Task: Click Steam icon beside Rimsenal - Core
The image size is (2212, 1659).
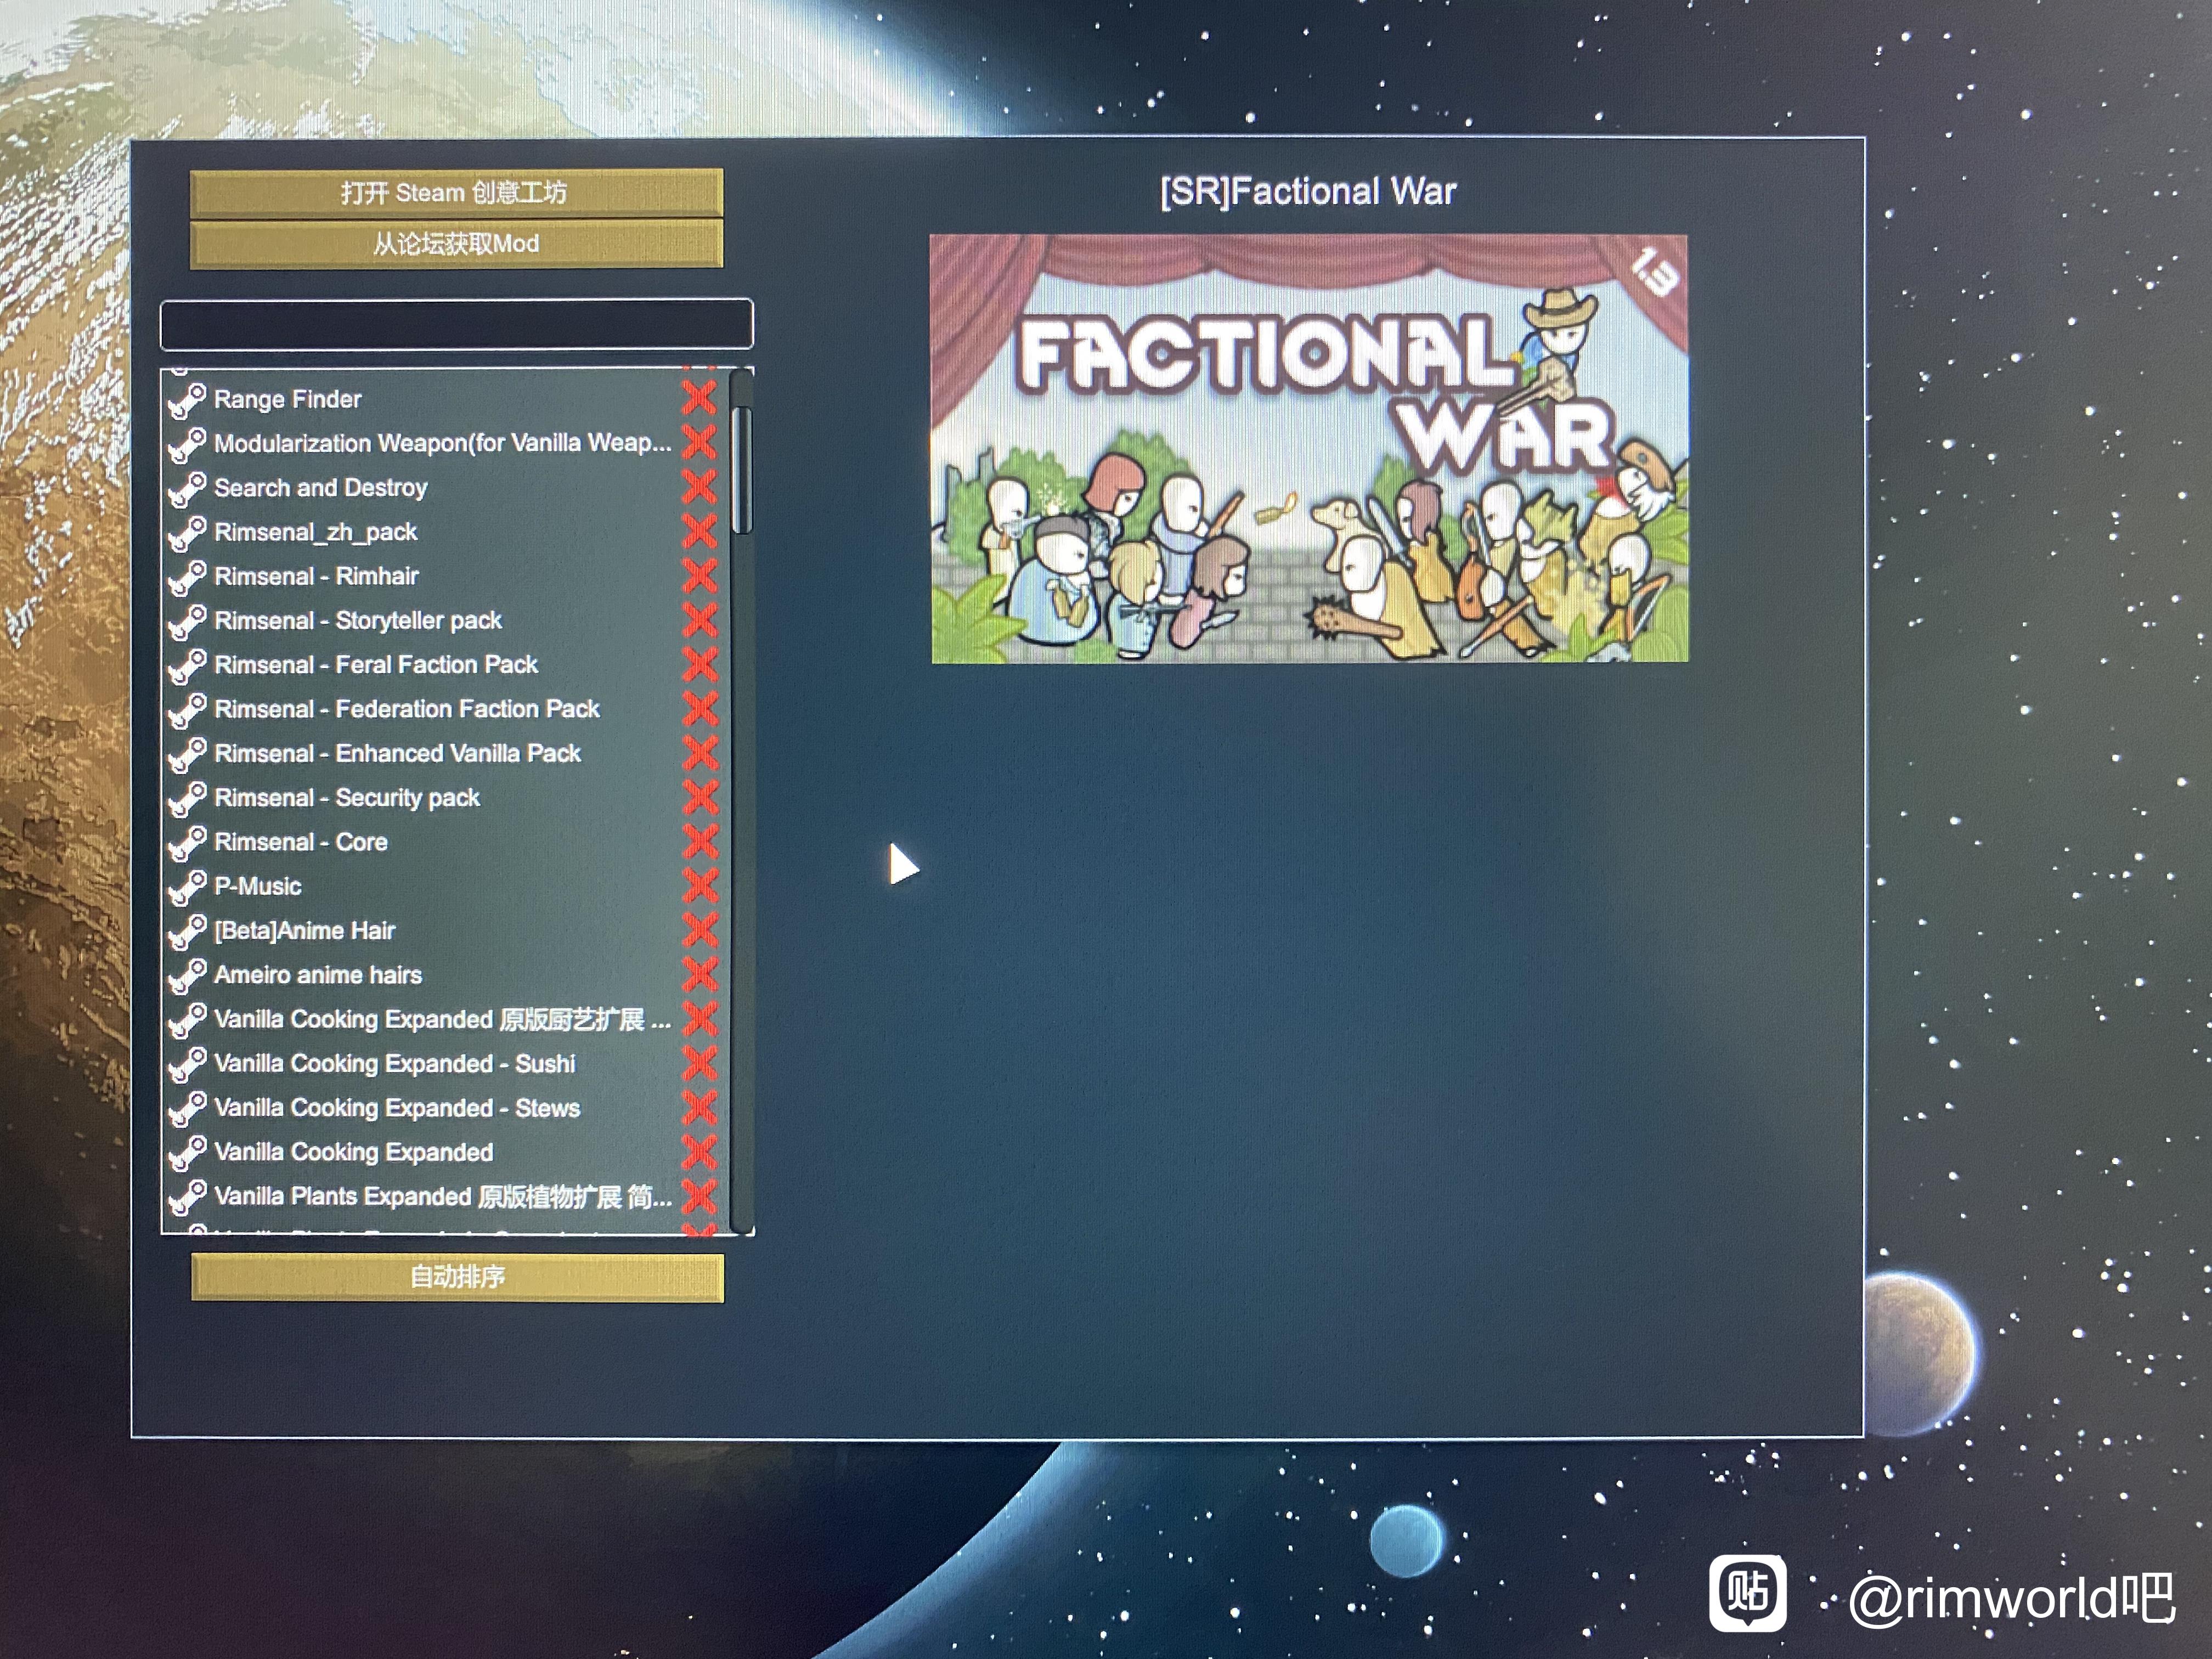Action: [187, 843]
